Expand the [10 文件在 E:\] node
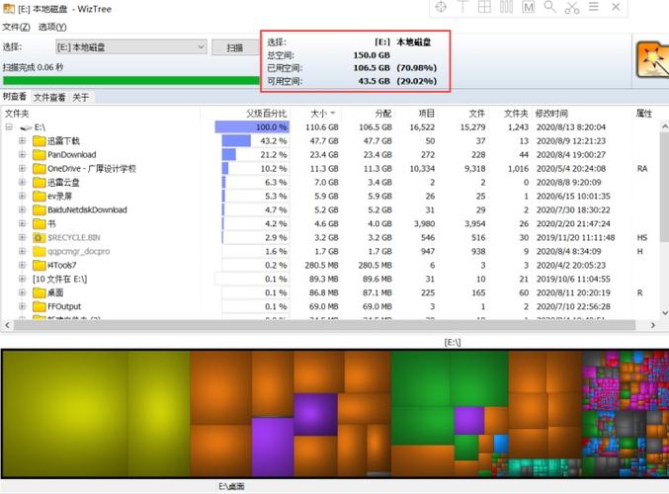The image size is (669, 494). [22, 279]
